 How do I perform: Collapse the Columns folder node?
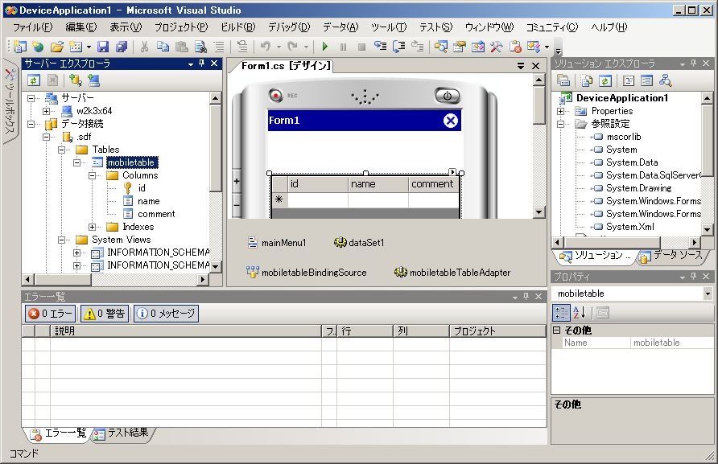click(x=92, y=175)
